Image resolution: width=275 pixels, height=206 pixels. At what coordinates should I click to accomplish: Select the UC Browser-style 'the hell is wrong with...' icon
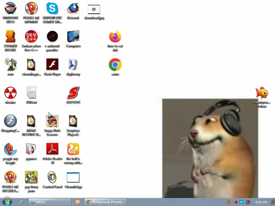tap(73, 149)
